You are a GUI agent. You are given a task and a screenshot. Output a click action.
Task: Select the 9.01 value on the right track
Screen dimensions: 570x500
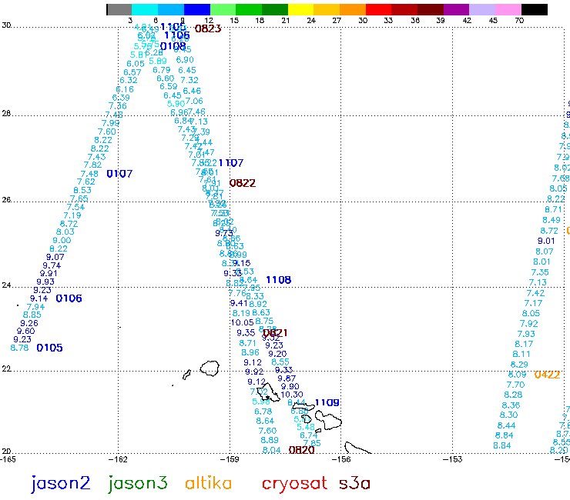click(546, 241)
